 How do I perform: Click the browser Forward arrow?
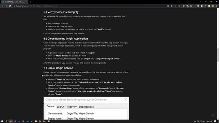point(6,6)
